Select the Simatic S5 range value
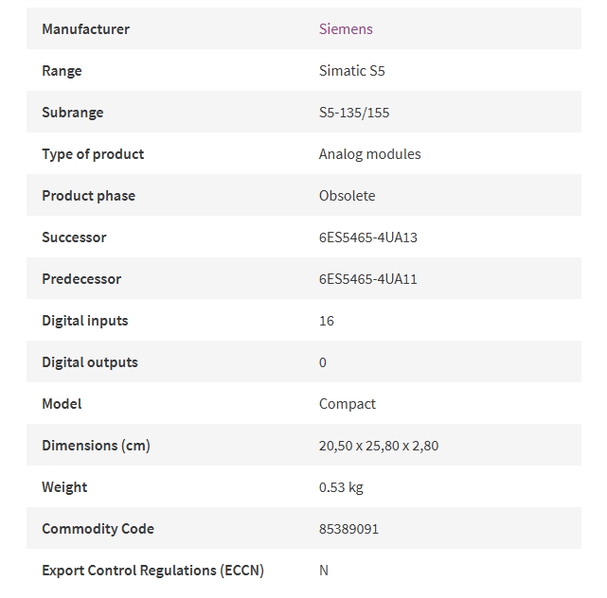The height and width of the screenshot is (598, 607). click(x=352, y=71)
